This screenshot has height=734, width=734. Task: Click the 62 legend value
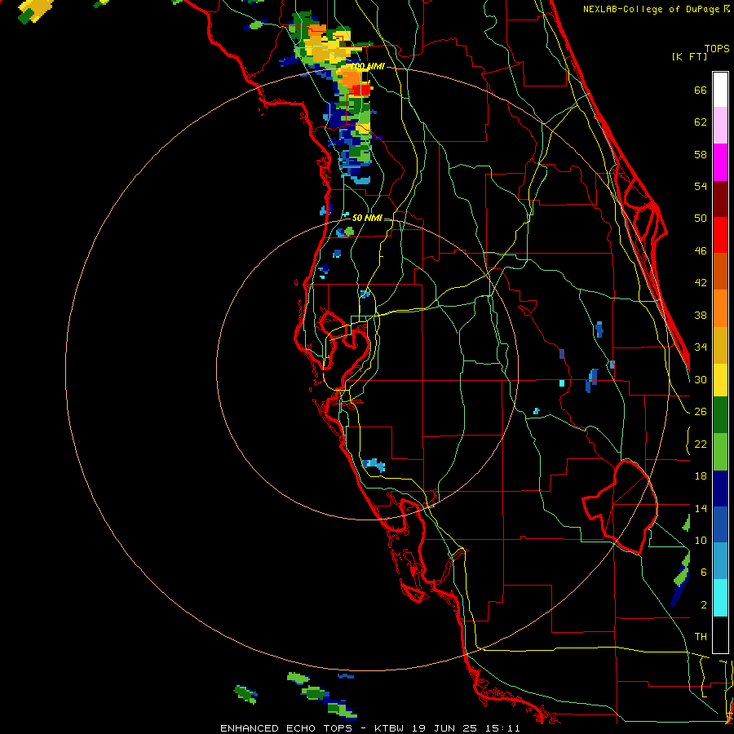(701, 122)
